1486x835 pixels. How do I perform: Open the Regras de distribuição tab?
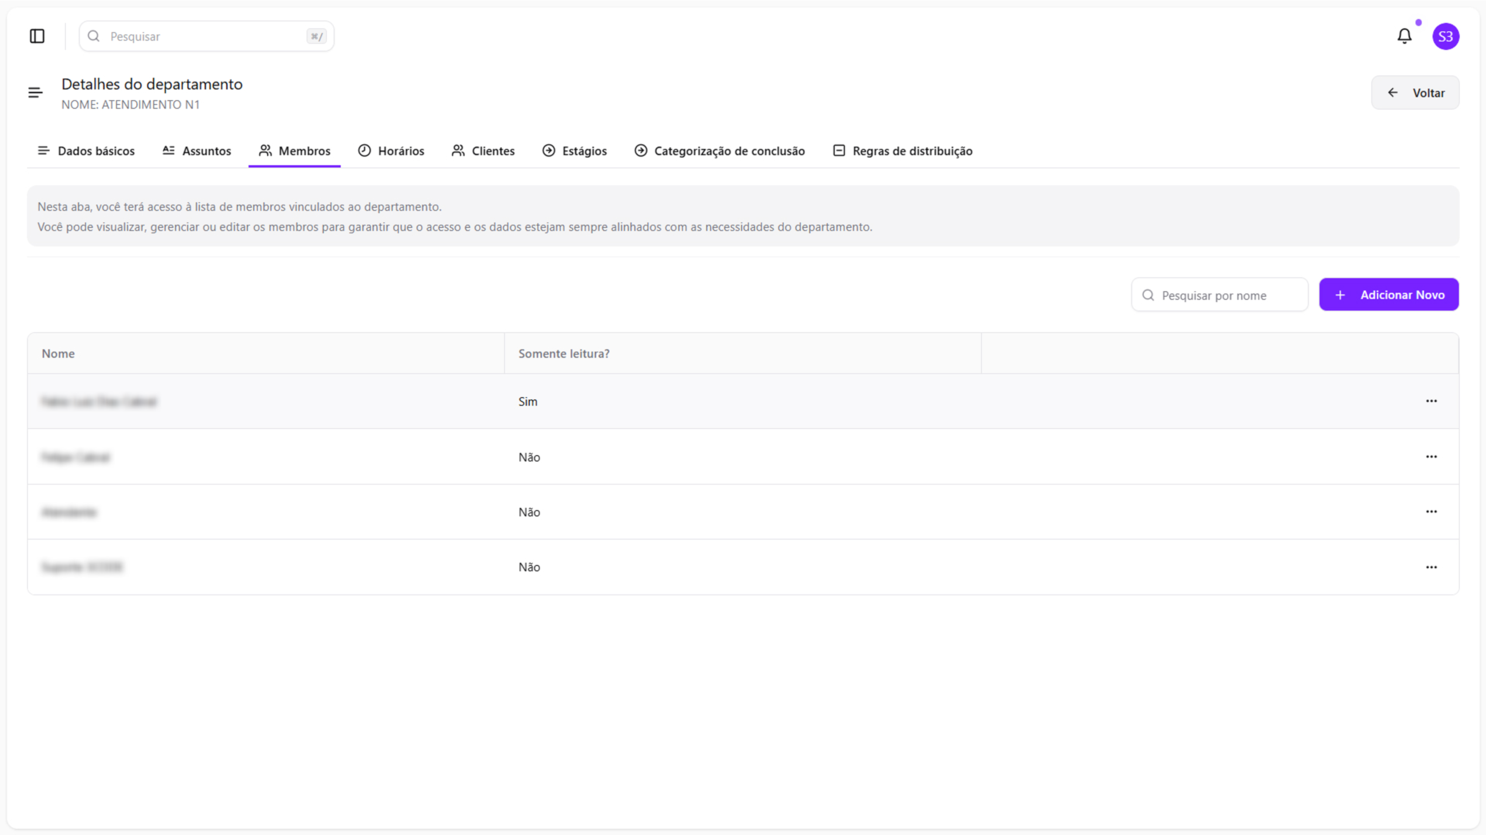903,151
